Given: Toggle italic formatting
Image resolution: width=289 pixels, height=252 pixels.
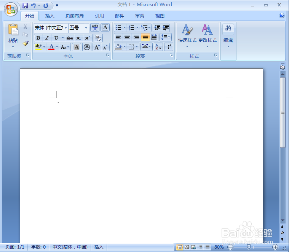Looking at the screenshot, I should click(47, 38).
